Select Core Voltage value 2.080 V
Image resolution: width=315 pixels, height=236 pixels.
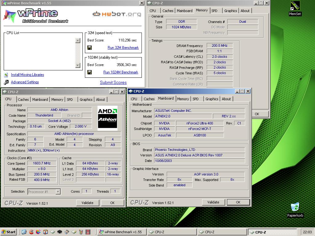(81, 126)
